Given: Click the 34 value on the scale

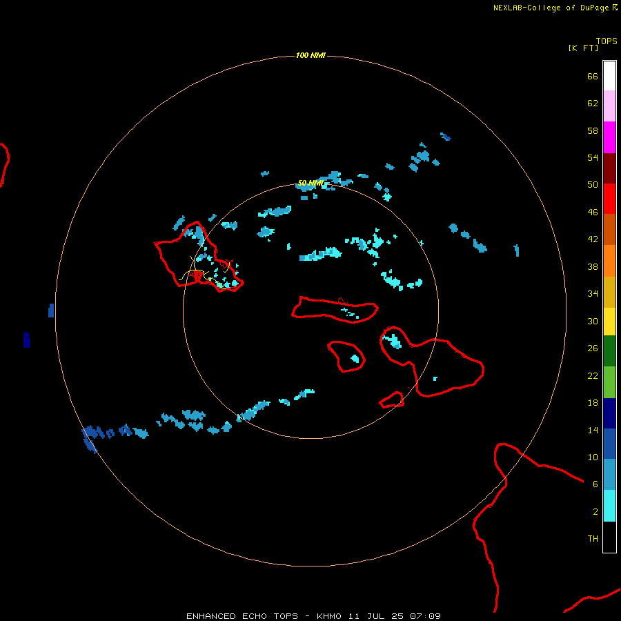Looking at the screenshot, I should click(593, 294).
